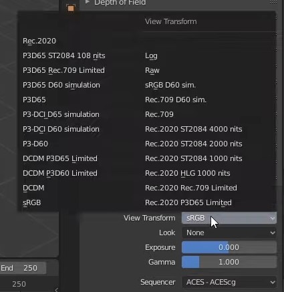284x292 pixels.
Task: Click the Depth of Field panel grip dots
Action: tap(273, 2)
